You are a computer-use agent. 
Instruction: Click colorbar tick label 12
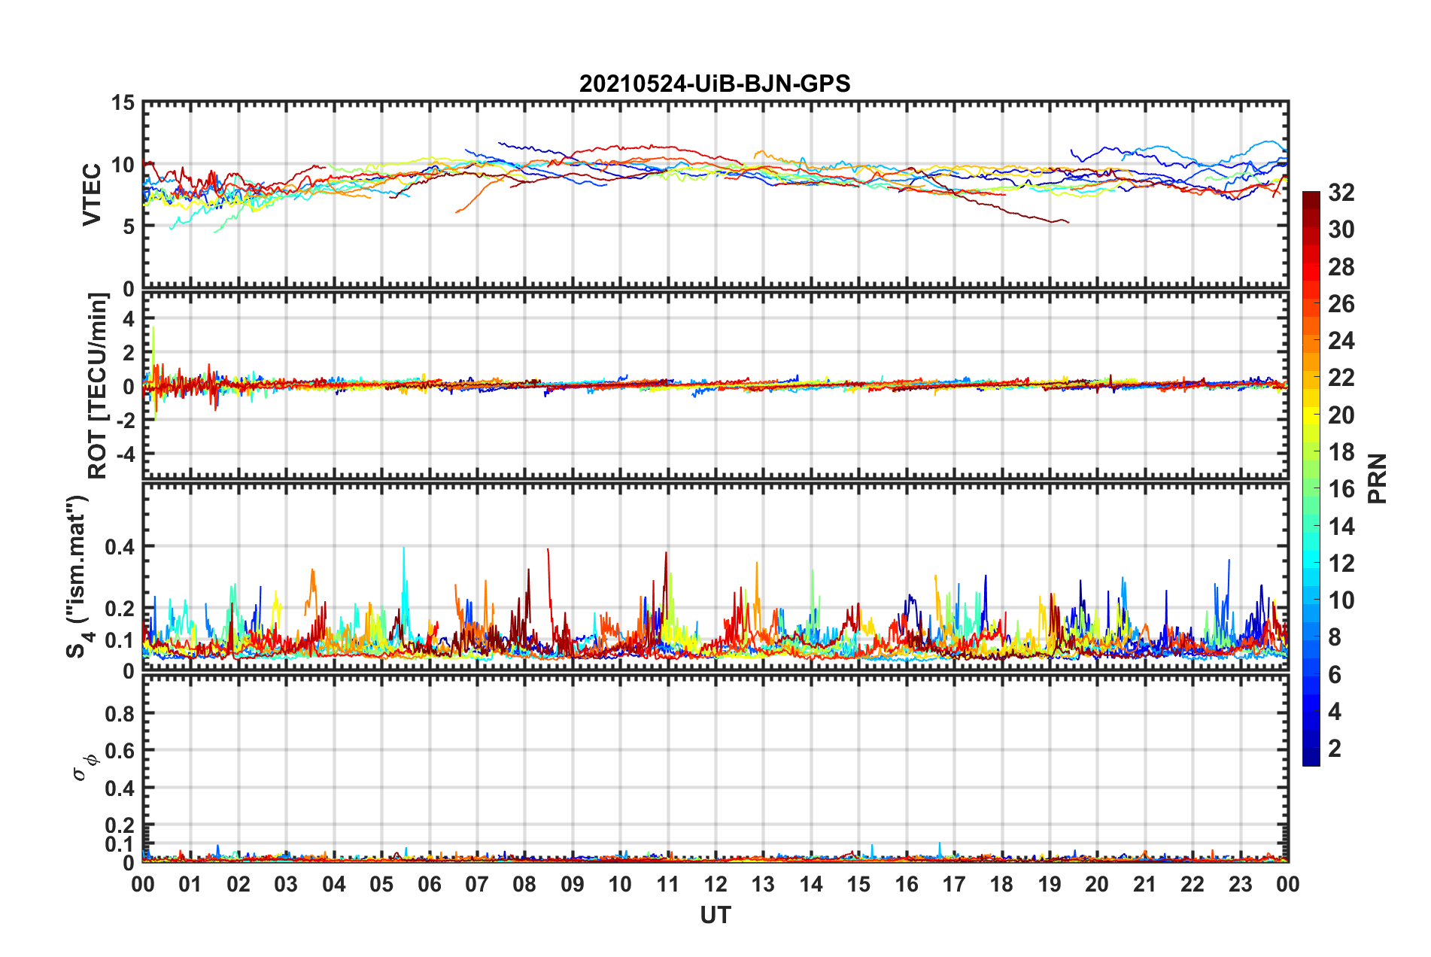tap(1341, 564)
